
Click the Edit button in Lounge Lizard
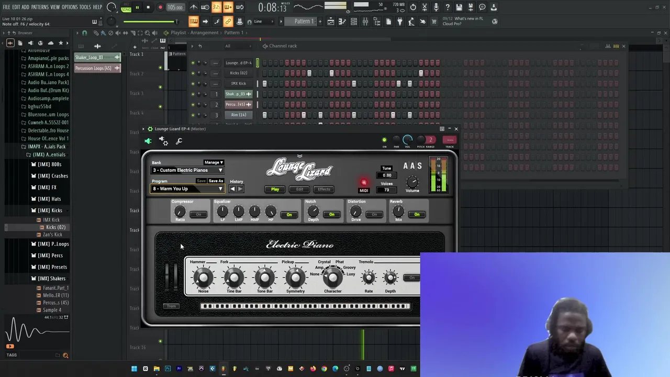(x=299, y=190)
